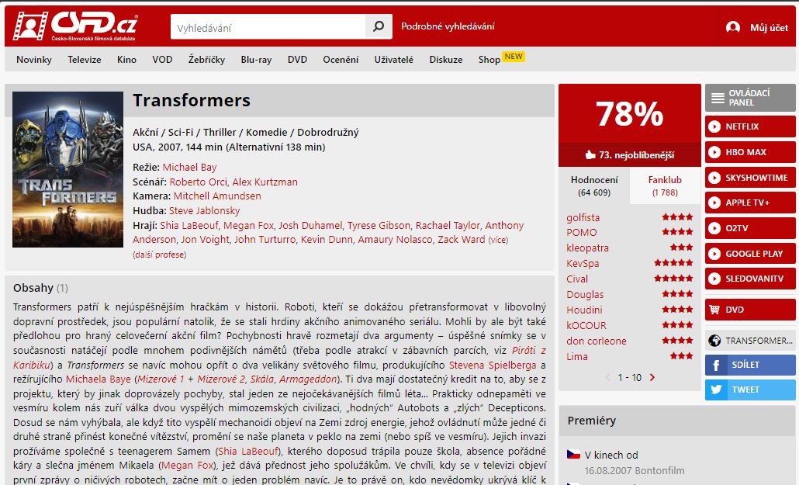Open director Michael Bay's page
The image size is (799, 485).
189,168
